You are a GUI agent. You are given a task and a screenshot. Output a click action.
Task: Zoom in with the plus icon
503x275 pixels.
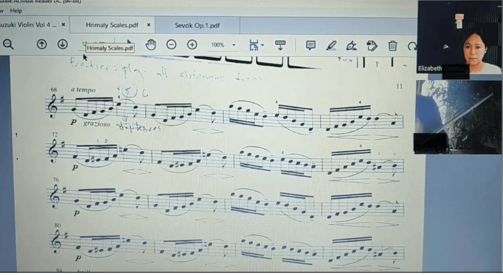(x=192, y=45)
